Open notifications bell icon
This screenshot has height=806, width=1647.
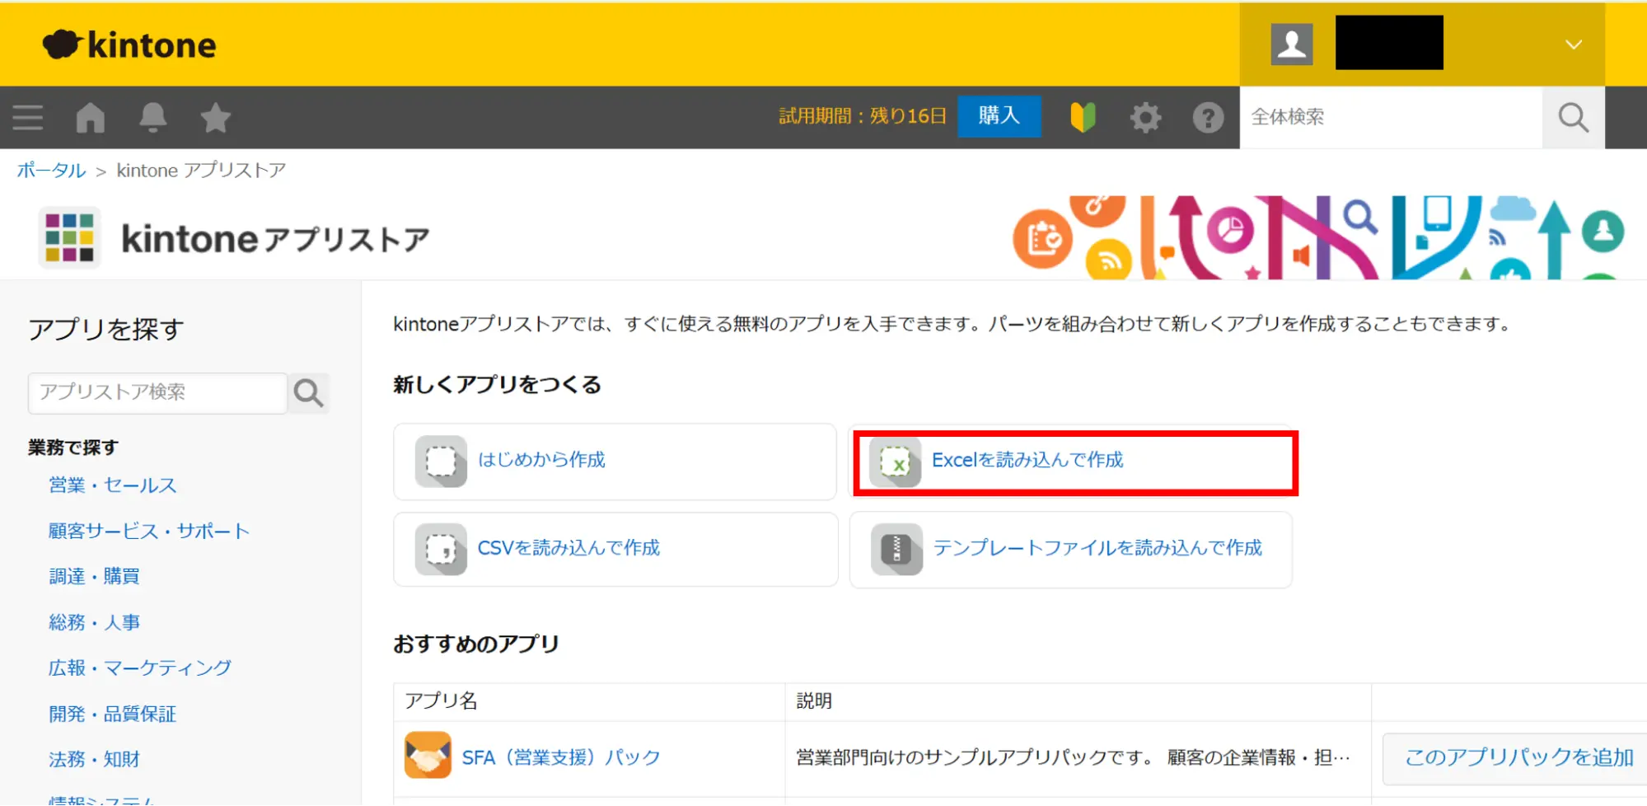click(x=153, y=118)
